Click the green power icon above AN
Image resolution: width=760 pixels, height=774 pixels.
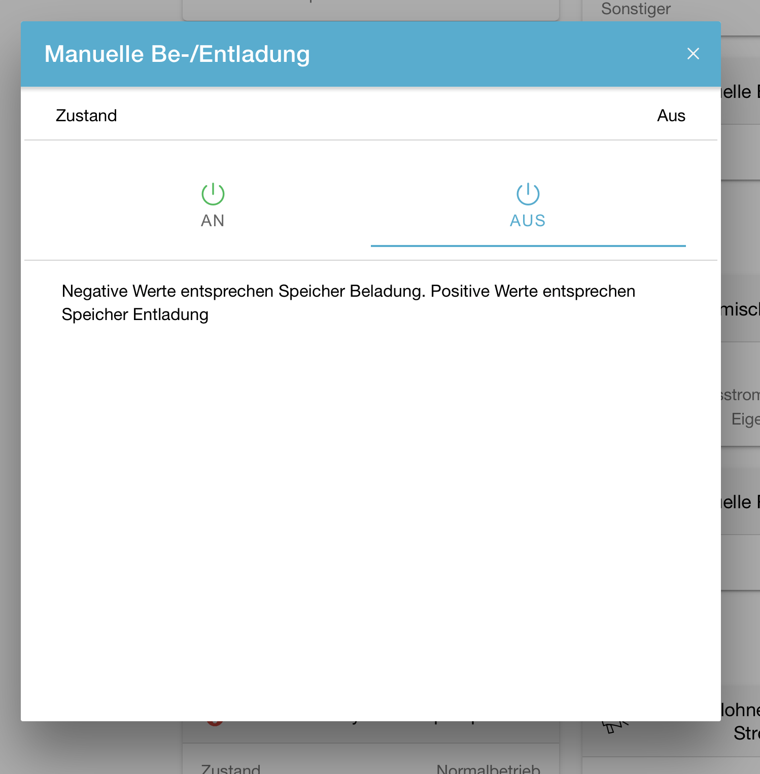pyautogui.click(x=213, y=194)
